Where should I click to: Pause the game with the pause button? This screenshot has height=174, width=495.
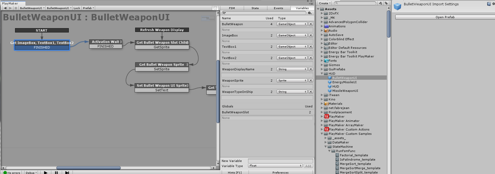[56, 172]
